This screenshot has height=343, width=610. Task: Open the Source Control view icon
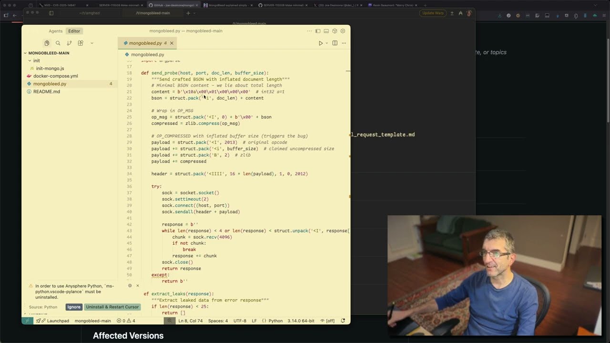pos(69,43)
